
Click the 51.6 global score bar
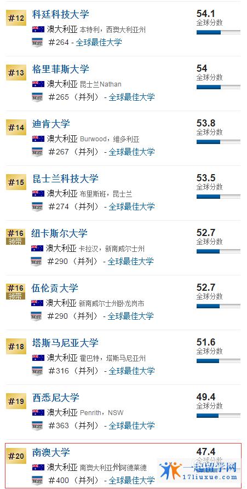tap(219, 361)
